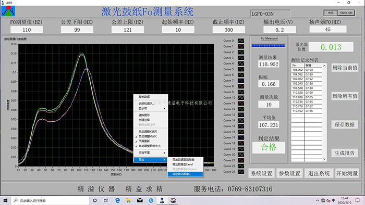Click the Curve 12 legend plot icon
Screen dimensions: 365x205
tap(241, 109)
